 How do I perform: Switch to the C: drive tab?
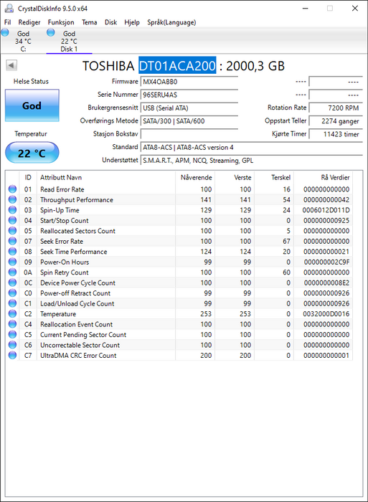23,41
